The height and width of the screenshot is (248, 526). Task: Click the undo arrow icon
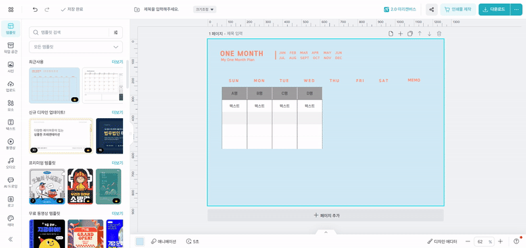[36, 10]
